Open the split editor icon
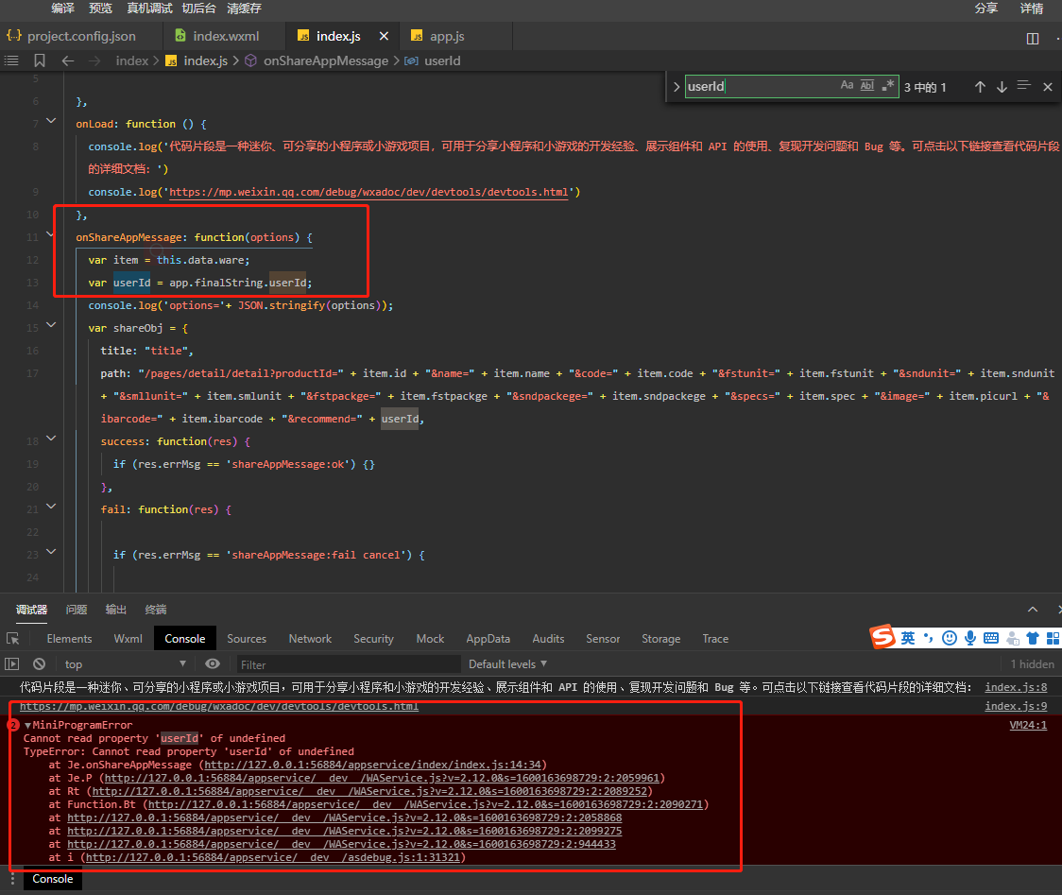This screenshot has height=895, width=1062. click(x=1032, y=39)
